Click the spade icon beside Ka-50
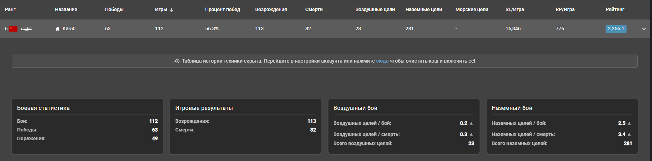The image size is (652, 161). pyautogui.click(x=57, y=29)
